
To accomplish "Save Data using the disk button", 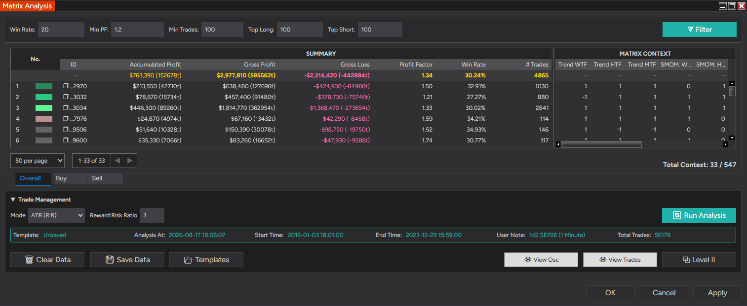I will [127, 260].
